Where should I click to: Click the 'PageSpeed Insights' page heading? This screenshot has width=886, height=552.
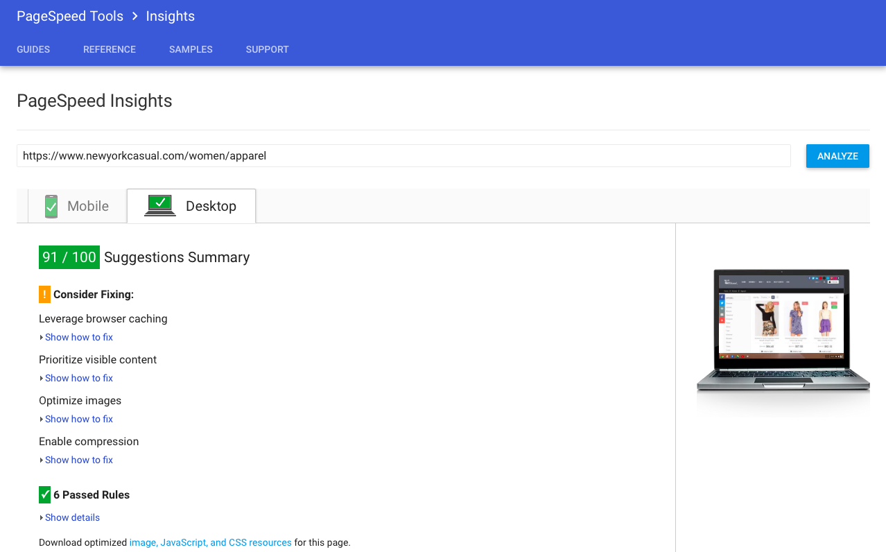(x=94, y=101)
